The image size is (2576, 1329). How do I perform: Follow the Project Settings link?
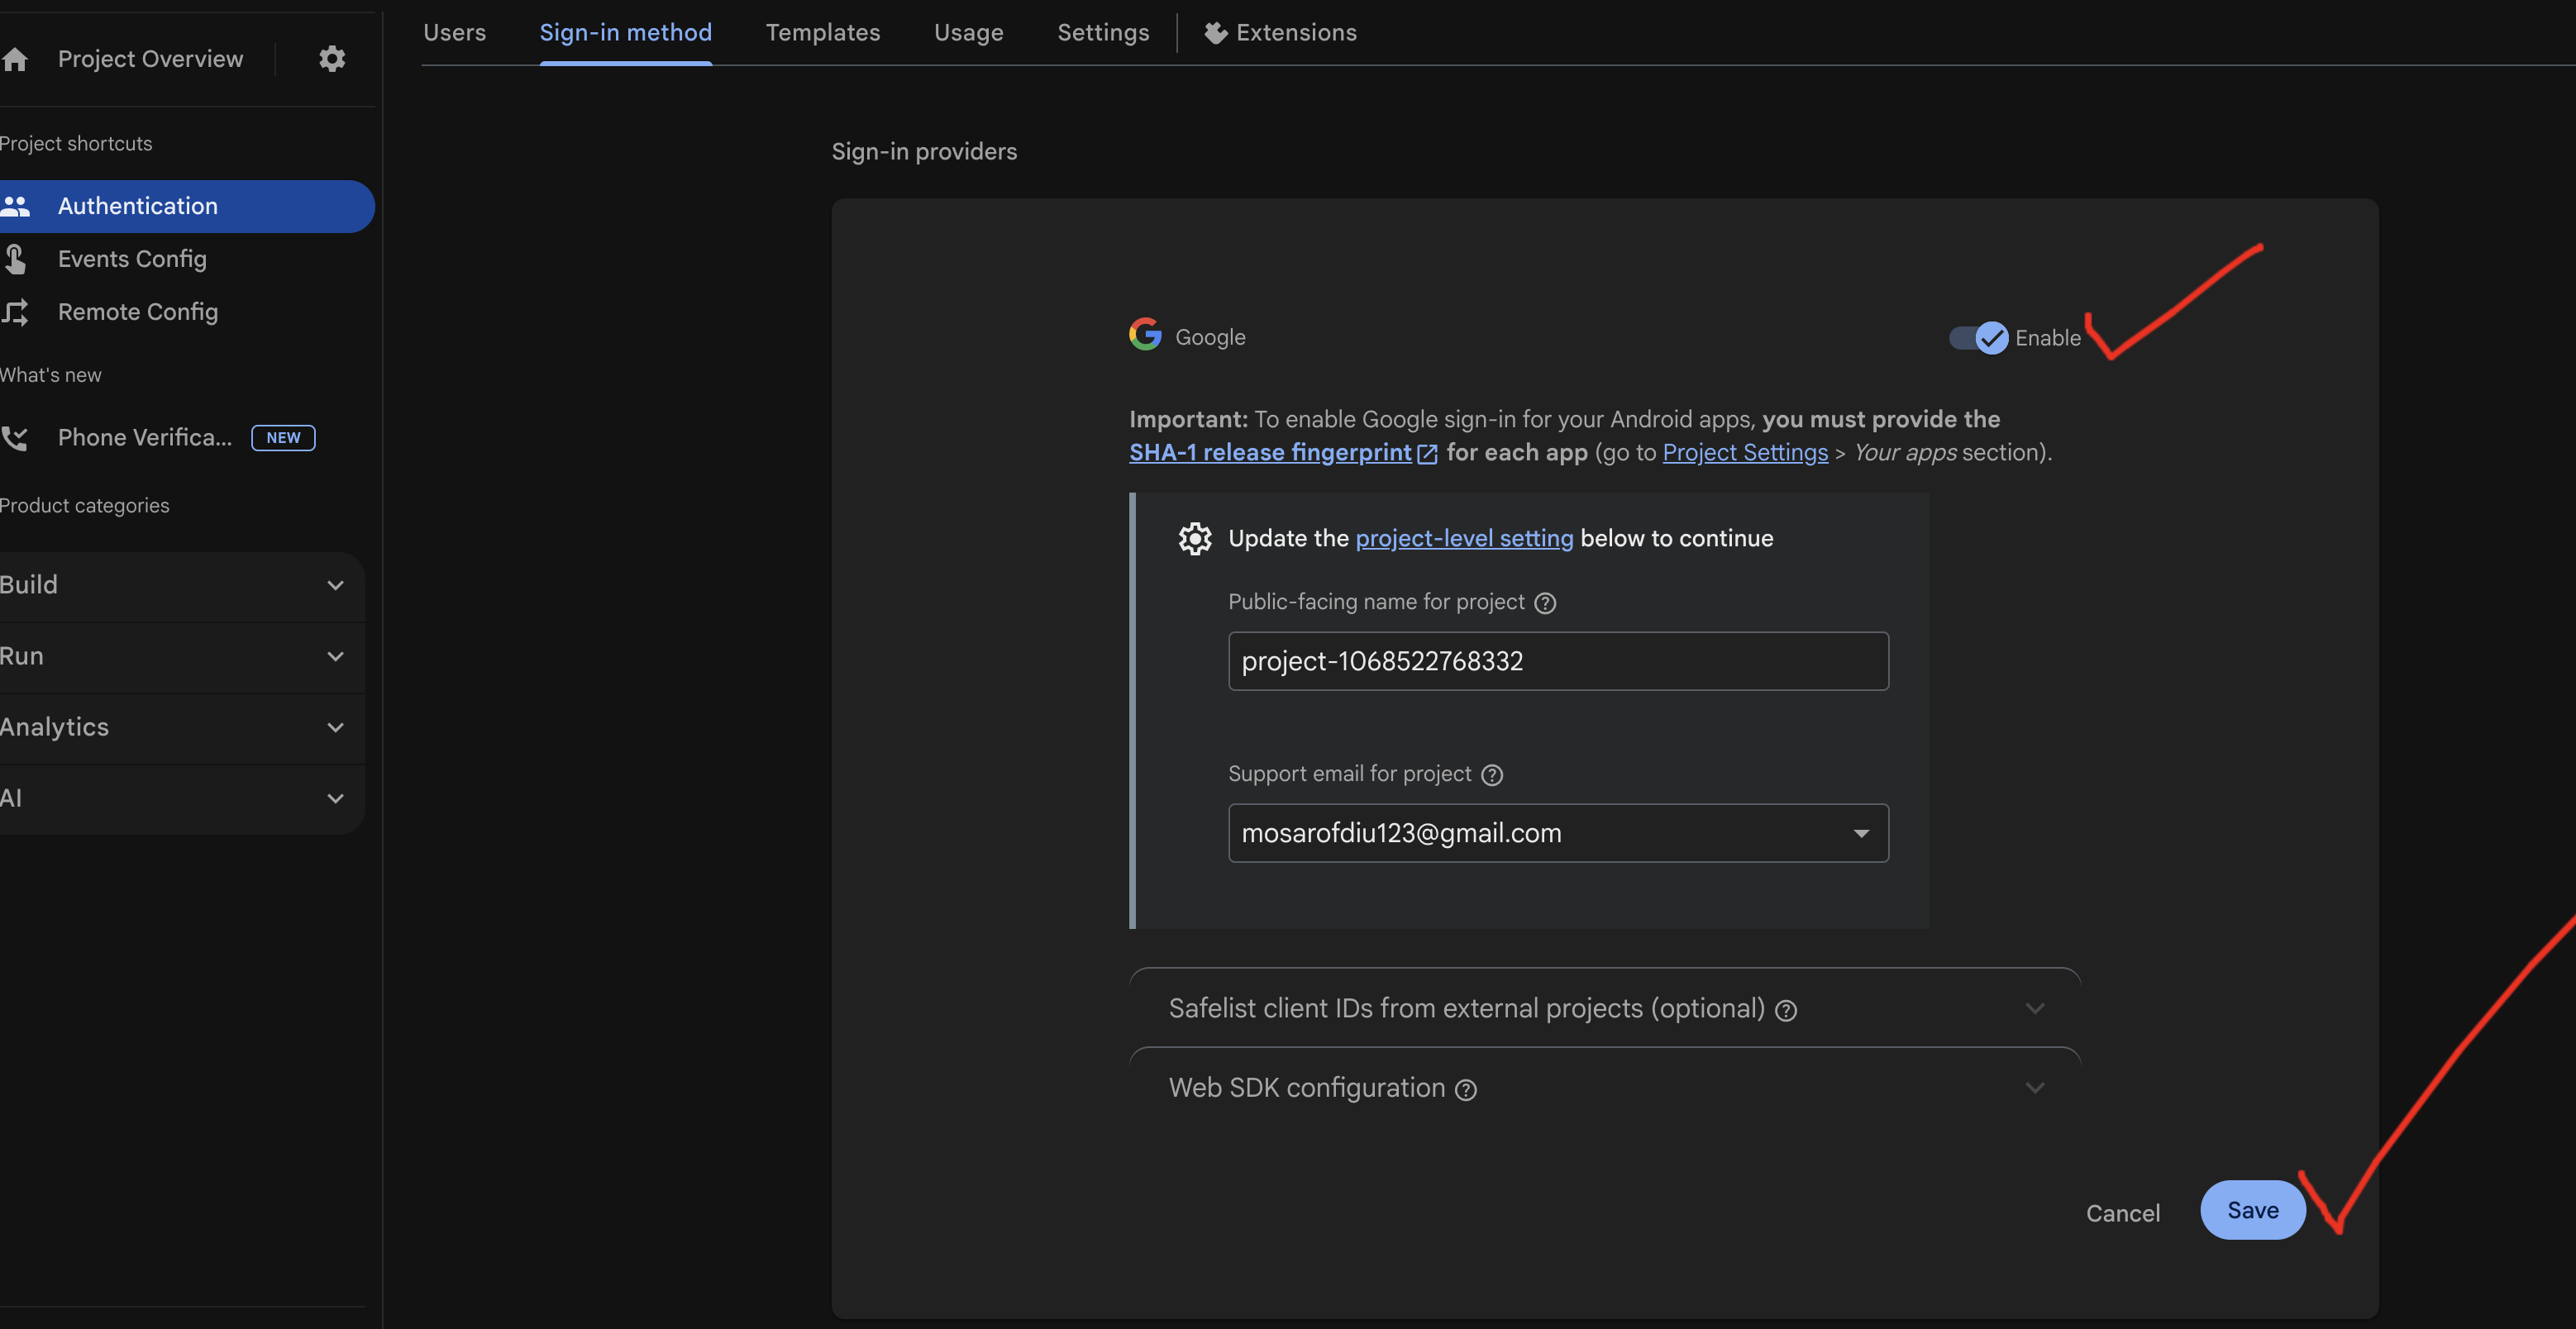click(x=1745, y=453)
